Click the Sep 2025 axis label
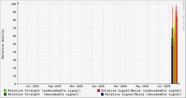 (55, 86)
